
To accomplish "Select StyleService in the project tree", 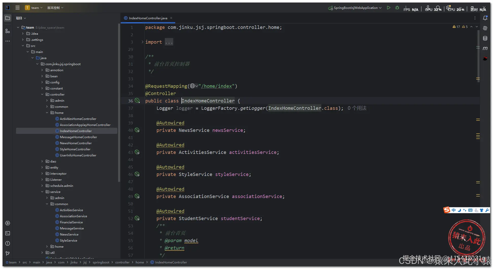I will coord(69,240).
